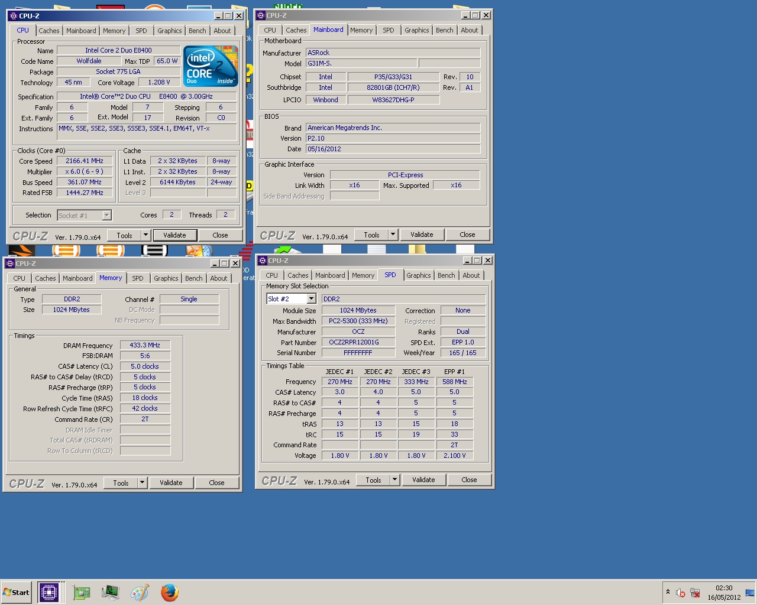The image size is (757, 605).
Task: Launch Paint from the taskbar palette icon
Action: [x=140, y=593]
